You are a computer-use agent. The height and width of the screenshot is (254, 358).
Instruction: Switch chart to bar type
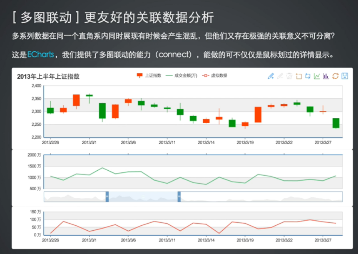tap(326, 76)
